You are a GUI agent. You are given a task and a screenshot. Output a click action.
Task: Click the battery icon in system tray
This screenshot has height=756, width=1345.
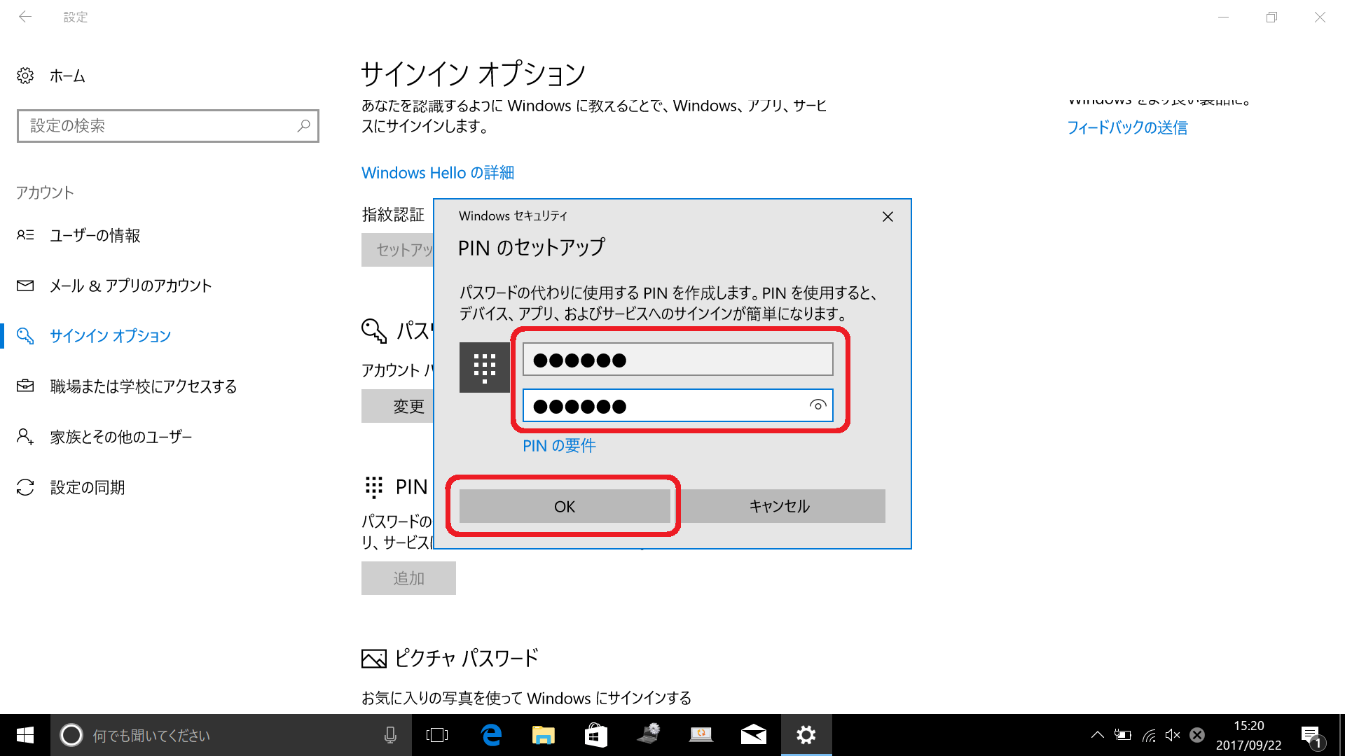[x=1123, y=735]
